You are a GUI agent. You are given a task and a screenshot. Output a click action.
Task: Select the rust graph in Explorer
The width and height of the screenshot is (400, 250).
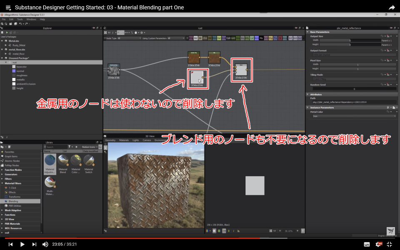coord(51,62)
